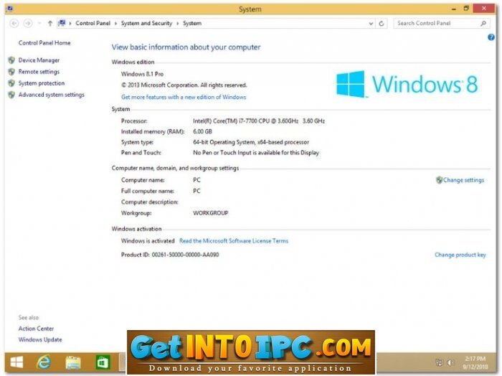502x376 pixels.
Task: Select the WORKGROUP value
Action: coord(210,213)
